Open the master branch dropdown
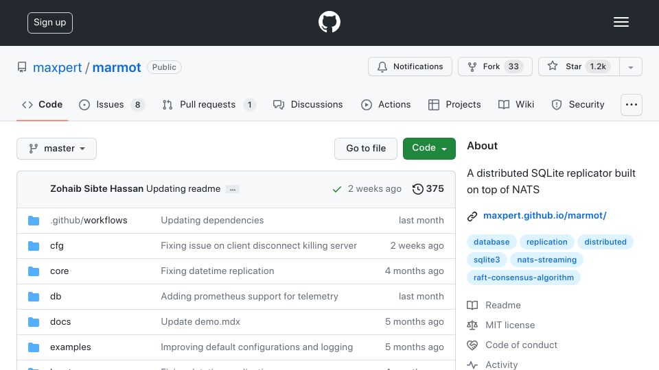Image resolution: width=659 pixels, height=370 pixels. tap(57, 149)
